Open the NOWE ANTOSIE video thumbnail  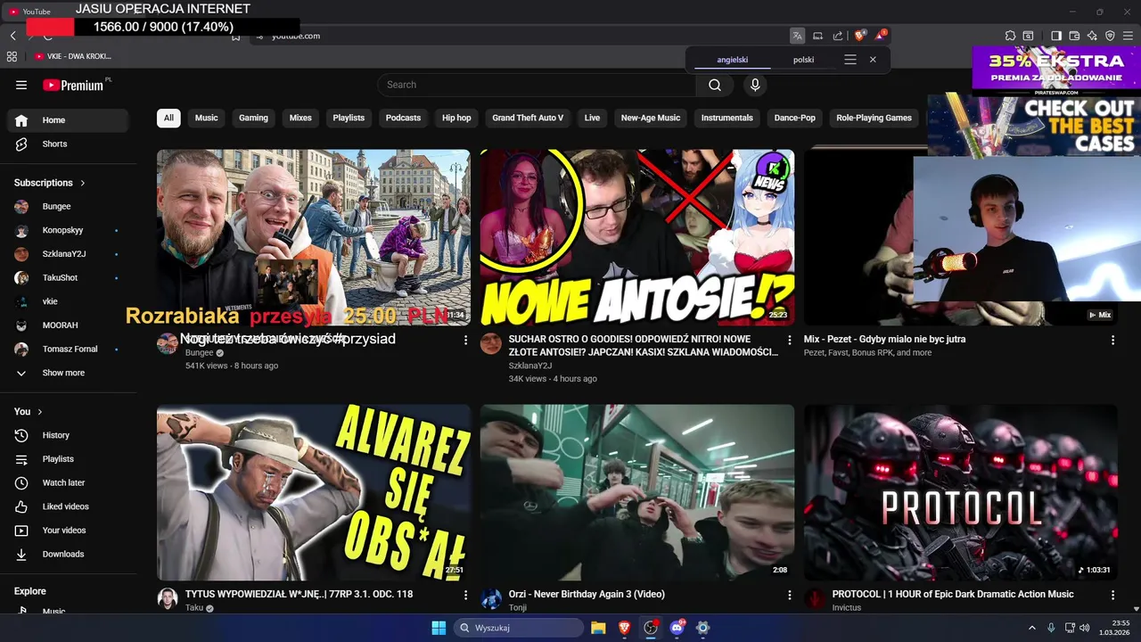[637, 237]
